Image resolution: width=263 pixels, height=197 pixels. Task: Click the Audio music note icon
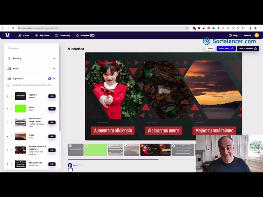[x=9, y=69]
